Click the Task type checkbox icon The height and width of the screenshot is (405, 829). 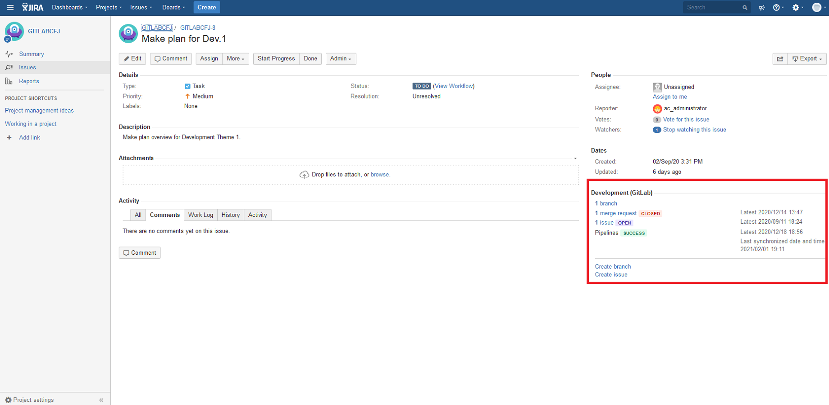point(187,86)
